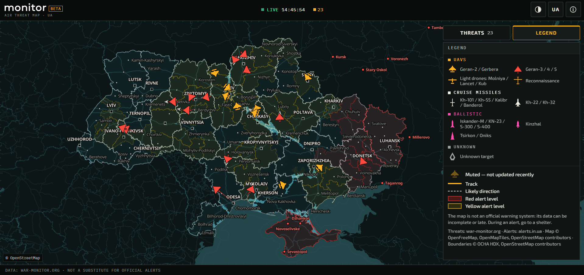Click the Muted legend drone icon
Viewport: 584px width, 275px height.
[x=455, y=174]
